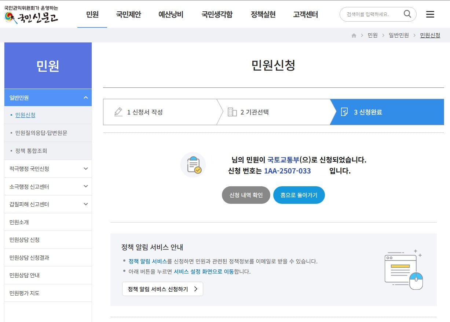Expand 갑질피해 신고센터 chevron
The width and height of the screenshot is (450, 322).
coord(86,204)
